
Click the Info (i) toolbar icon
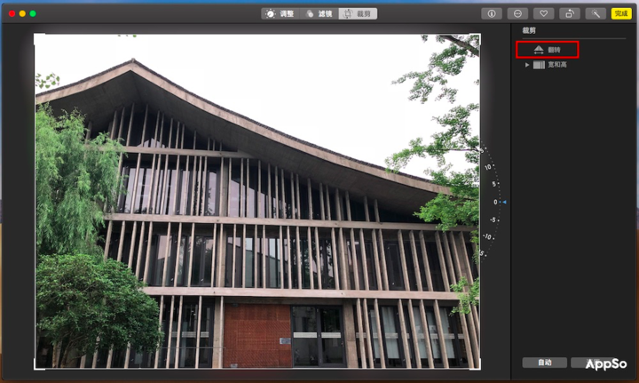(x=490, y=13)
